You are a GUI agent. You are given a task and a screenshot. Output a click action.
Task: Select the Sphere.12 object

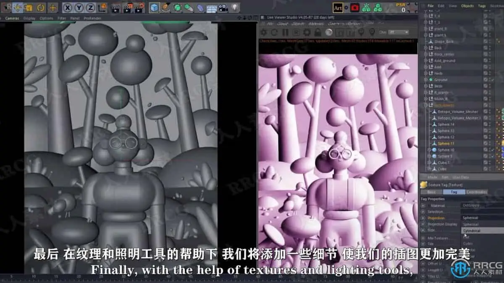tap(446, 137)
